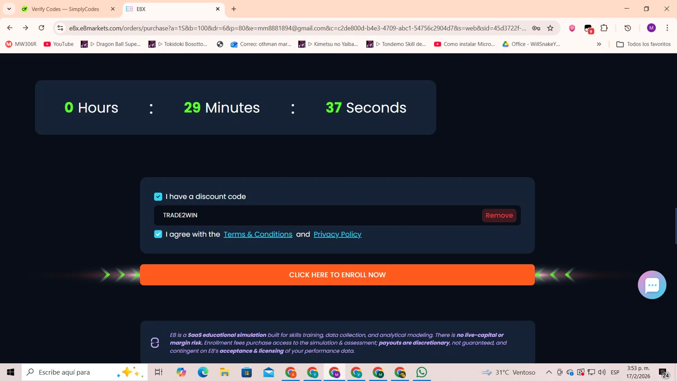Click the e8x.e8markets.com address bar URL

[x=297, y=28]
